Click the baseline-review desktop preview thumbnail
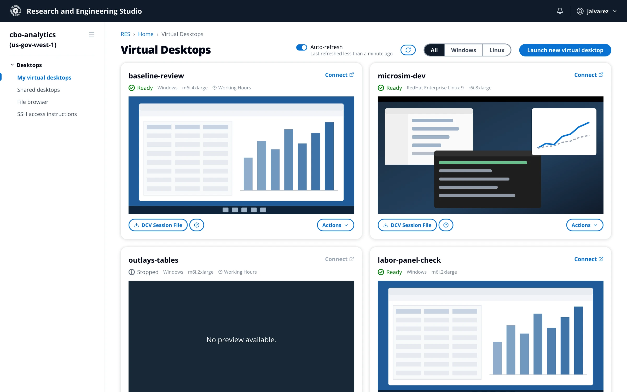The width and height of the screenshot is (627, 392). coord(241,155)
